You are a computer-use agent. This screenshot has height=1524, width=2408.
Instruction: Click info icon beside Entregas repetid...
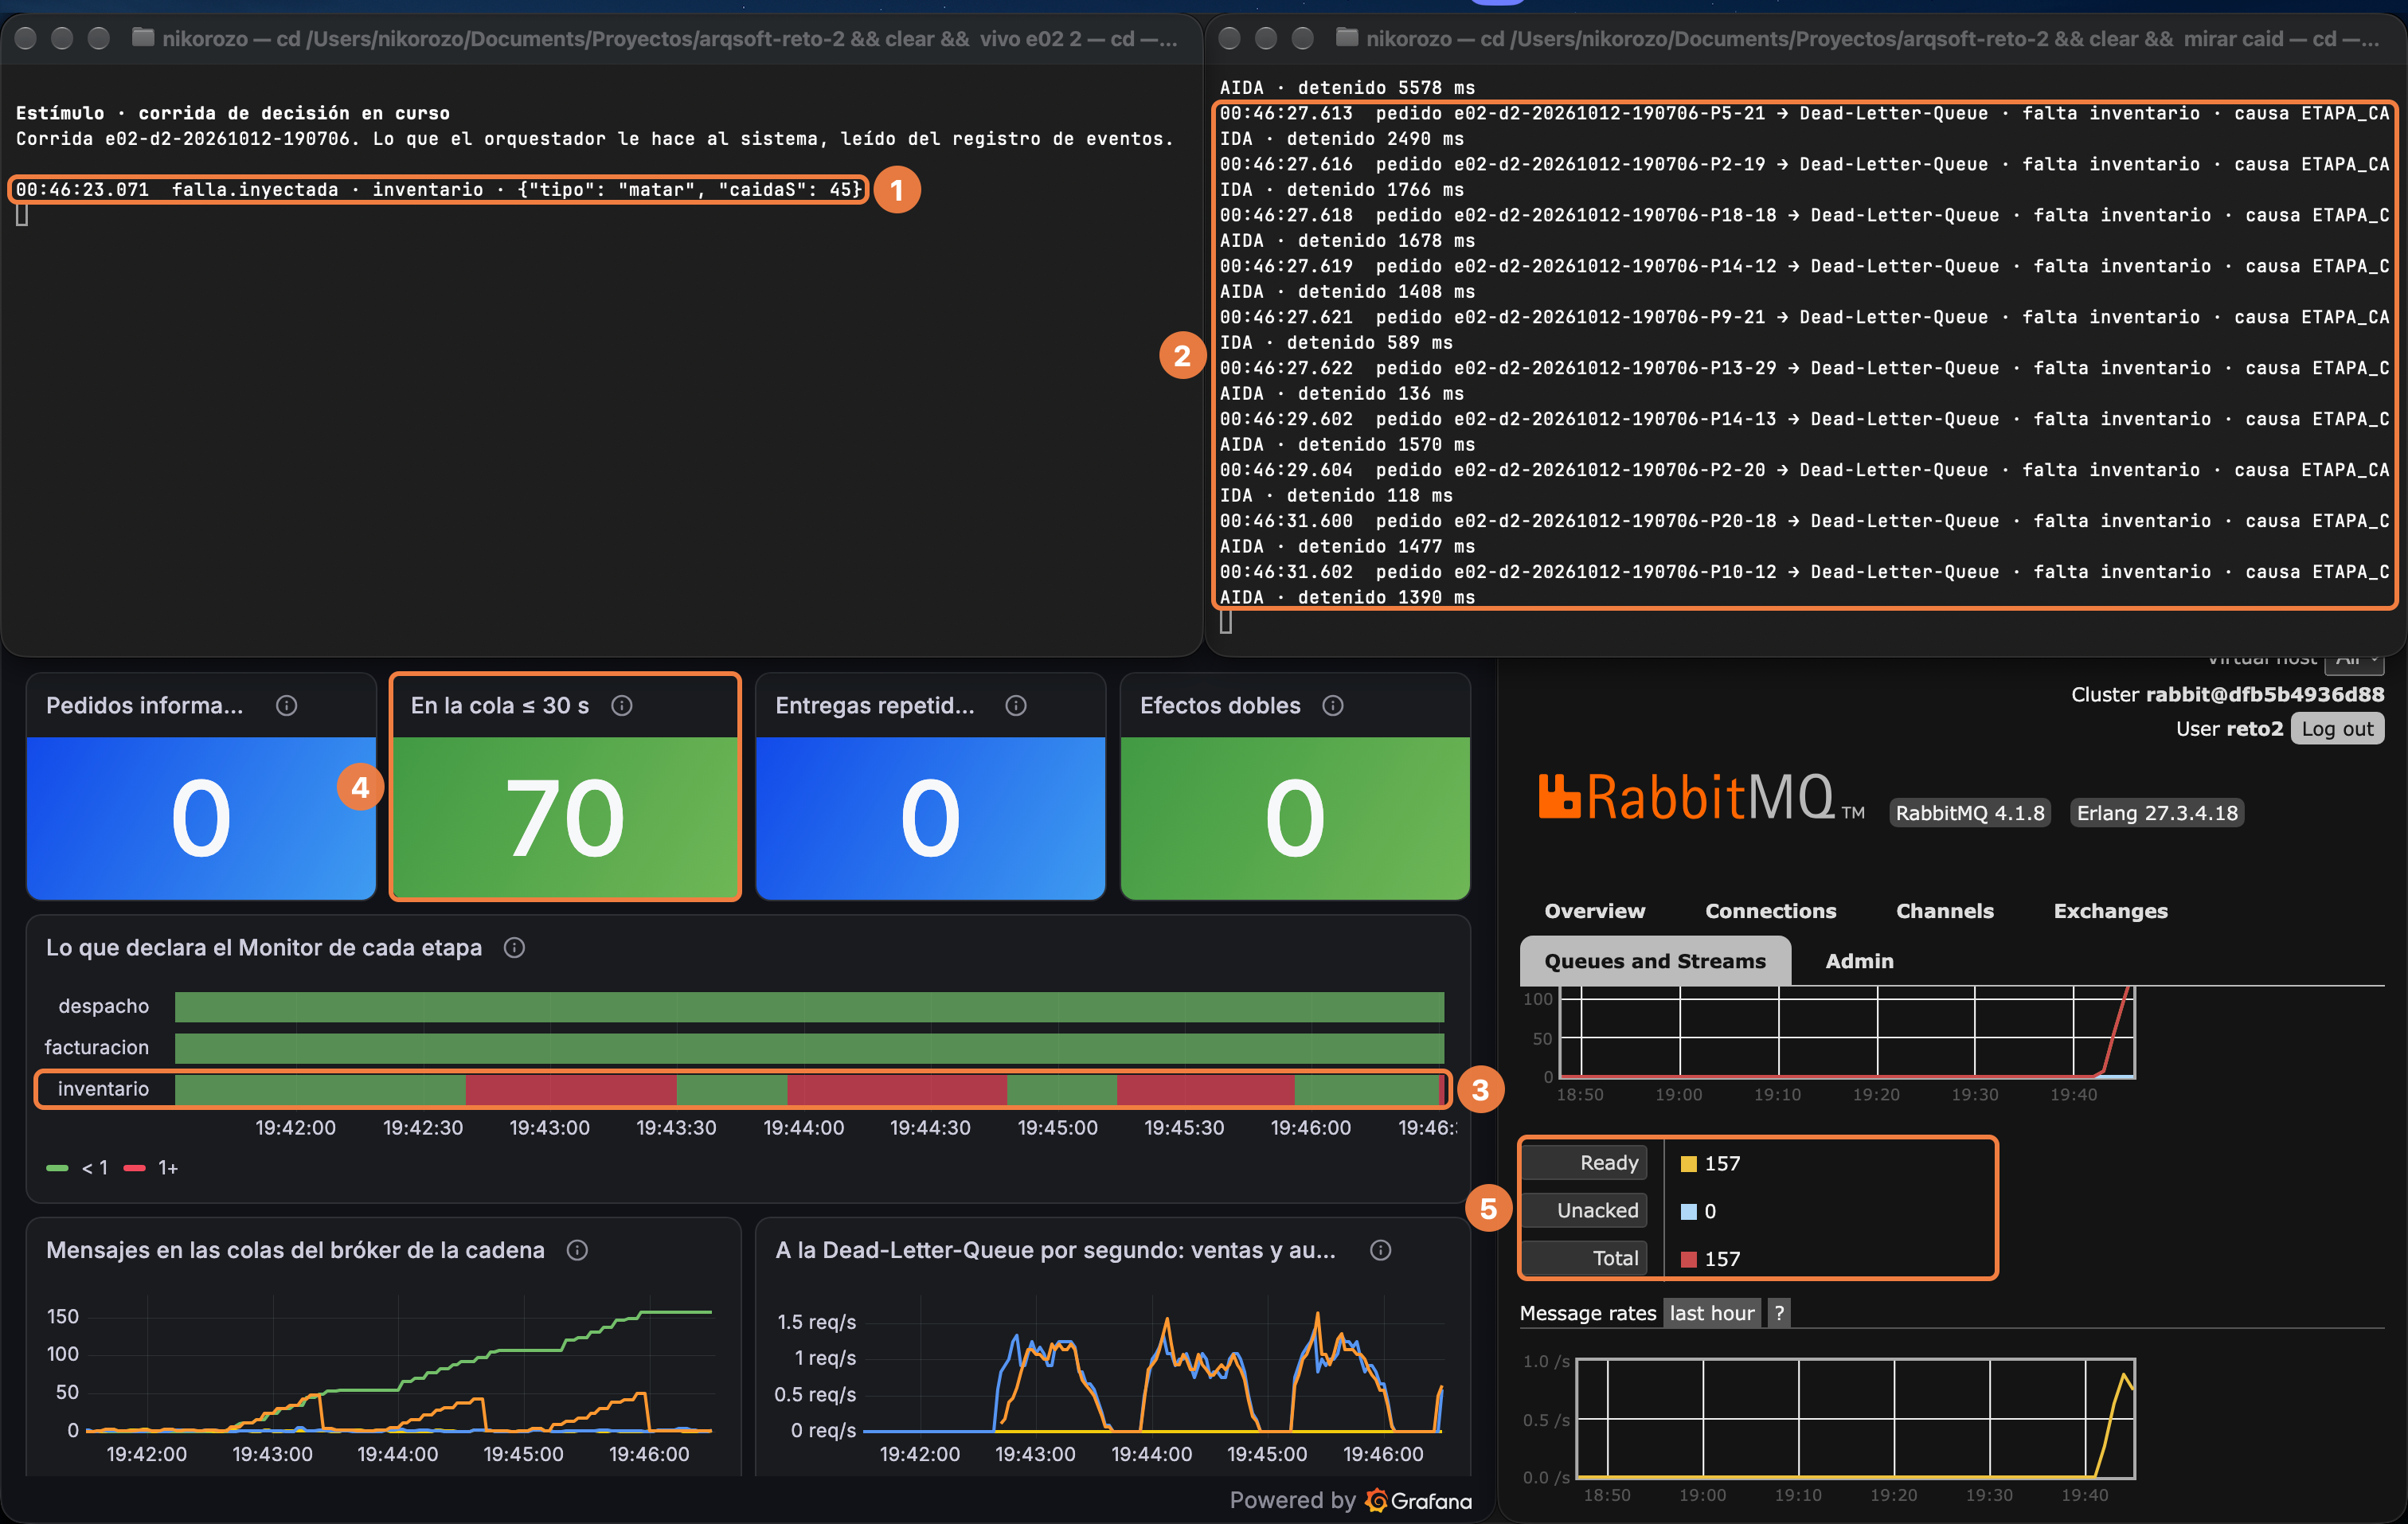(x=1016, y=706)
